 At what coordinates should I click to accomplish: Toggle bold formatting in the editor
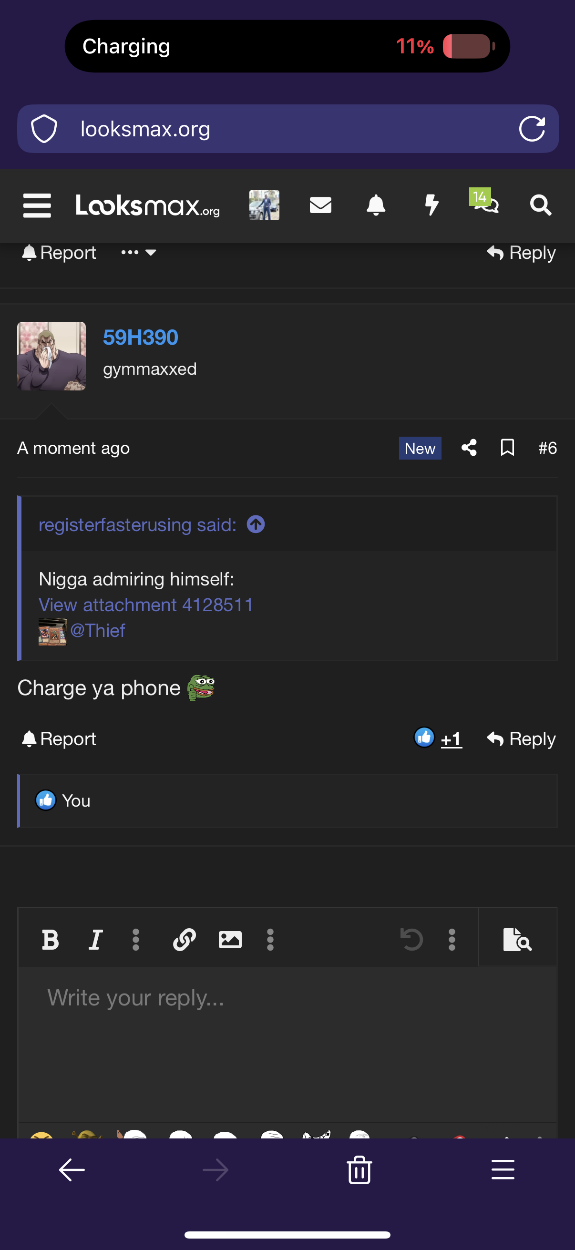(x=50, y=940)
